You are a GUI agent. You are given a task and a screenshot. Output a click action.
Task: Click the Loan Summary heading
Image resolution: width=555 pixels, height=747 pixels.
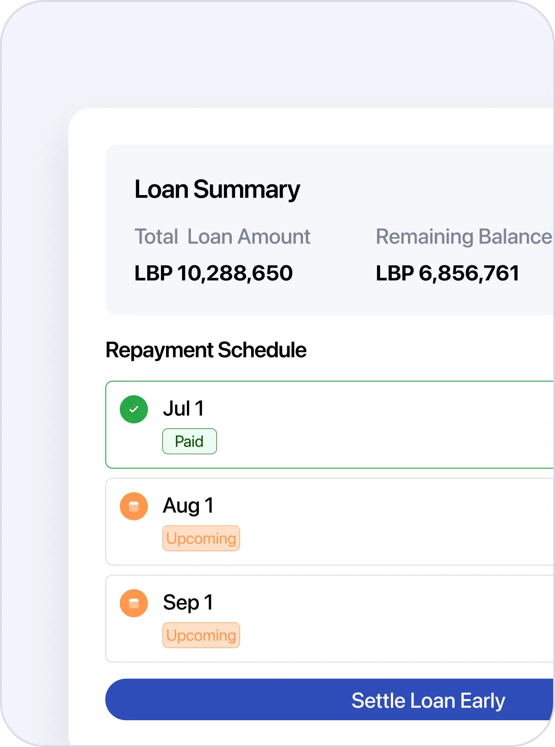[217, 190]
